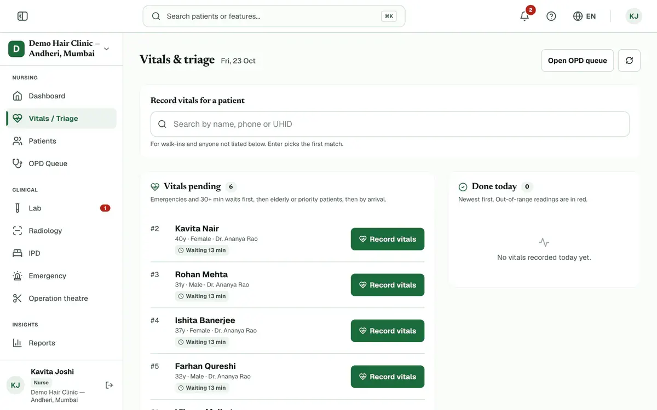The height and width of the screenshot is (410, 657).
Task: Click patient name Ishita Banerjee
Action: coord(205,320)
